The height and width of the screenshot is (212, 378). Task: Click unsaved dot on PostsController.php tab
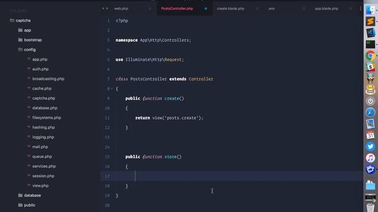(206, 9)
